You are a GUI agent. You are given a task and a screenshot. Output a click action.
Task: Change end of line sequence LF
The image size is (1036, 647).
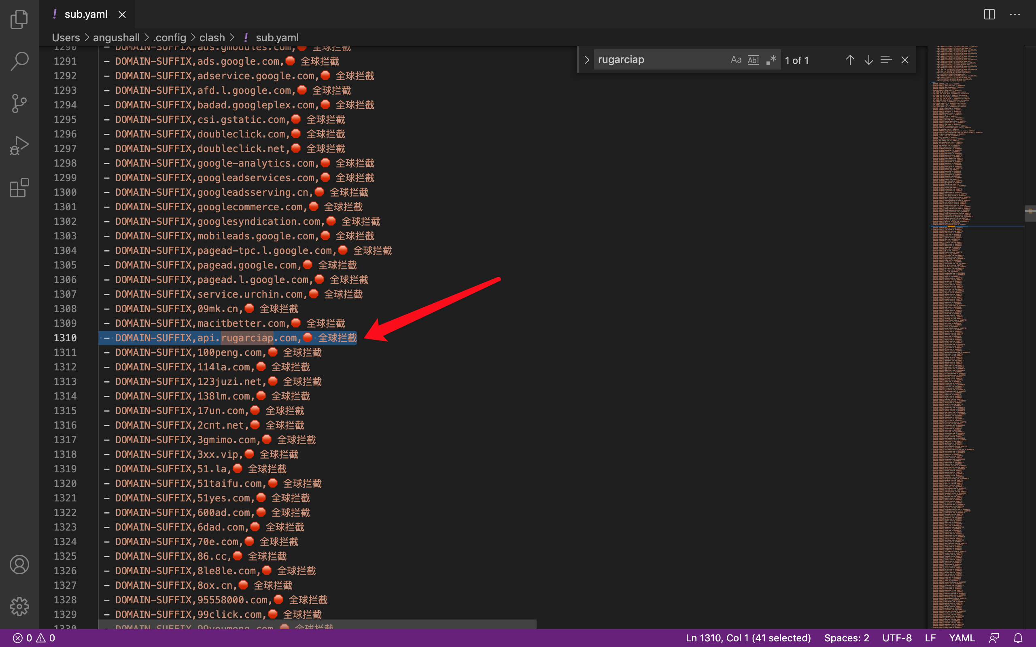click(x=930, y=638)
